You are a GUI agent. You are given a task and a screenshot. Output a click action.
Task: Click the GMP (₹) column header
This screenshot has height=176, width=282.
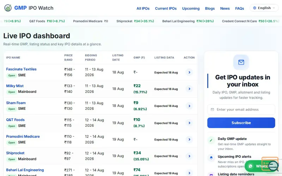[139, 58]
